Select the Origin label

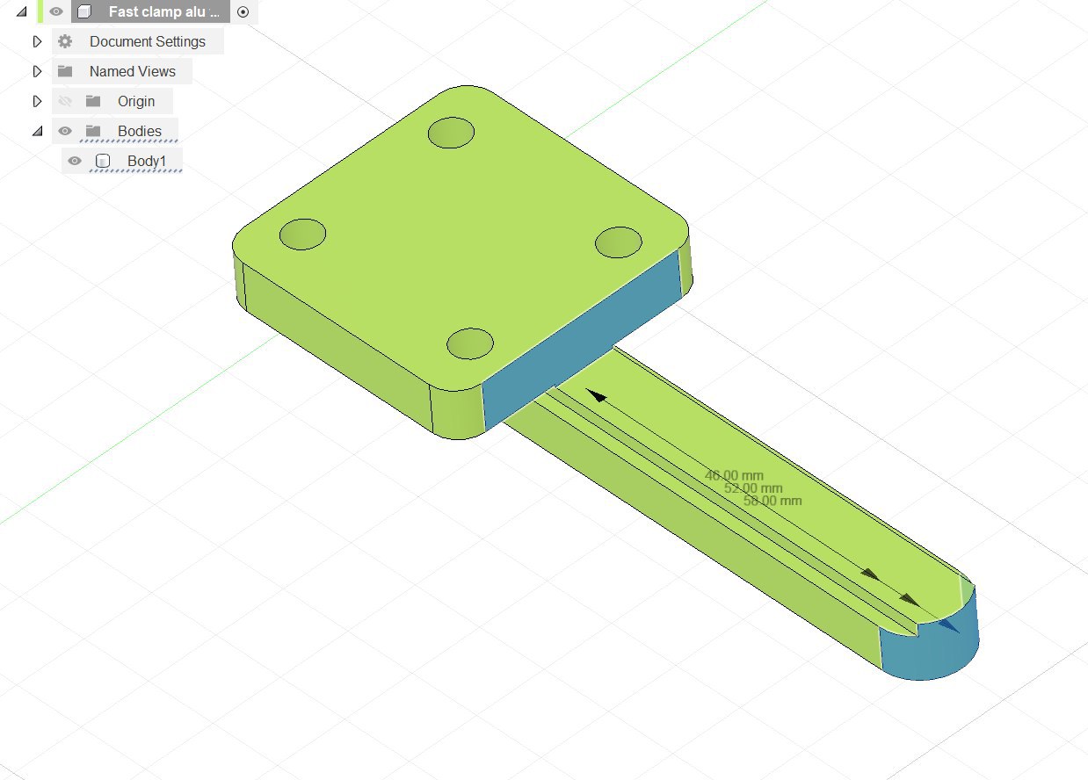136,101
